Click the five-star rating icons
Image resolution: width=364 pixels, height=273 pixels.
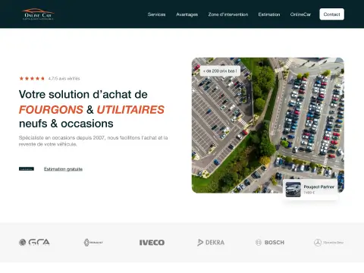32,78
